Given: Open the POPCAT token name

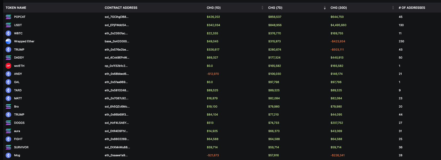Looking at the screenshot, I should [20, 17].
